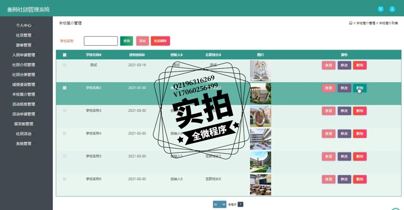The width and height of the screenshot is (404, 210).
Task: Check the checkbox for 学校名称6 row
Action: pyautogui.click(x=65, y=179)
